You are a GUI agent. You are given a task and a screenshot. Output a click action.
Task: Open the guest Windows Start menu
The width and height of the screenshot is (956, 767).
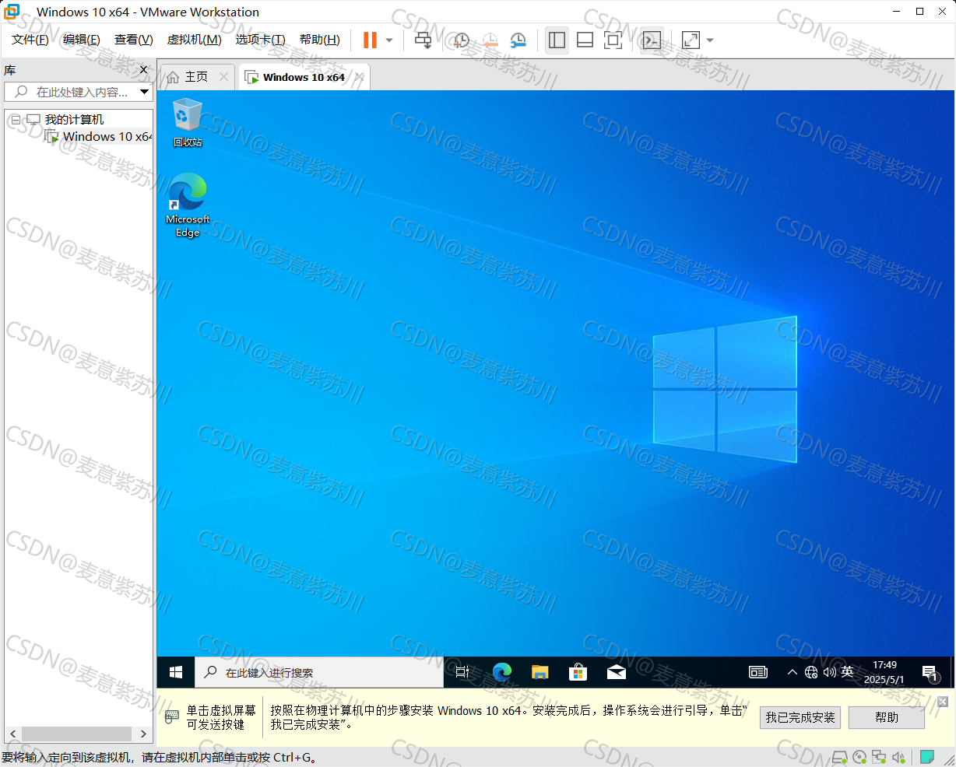click(x=176, y=672)
